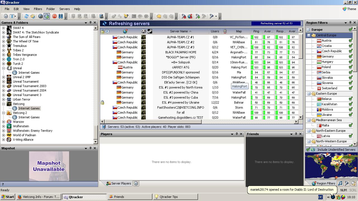Screen dimensions: 358x201
Task: Open the Servers menu
Action: click(x=64, y=9)
